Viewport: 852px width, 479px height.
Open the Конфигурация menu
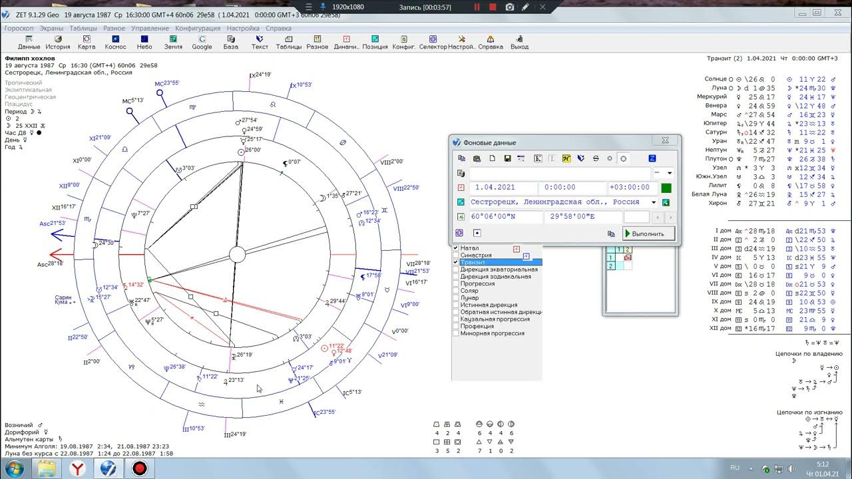pos(198,29)
